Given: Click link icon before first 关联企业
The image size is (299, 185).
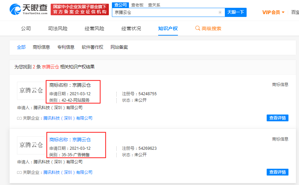Looking at the screenshot, I should 19,118.
